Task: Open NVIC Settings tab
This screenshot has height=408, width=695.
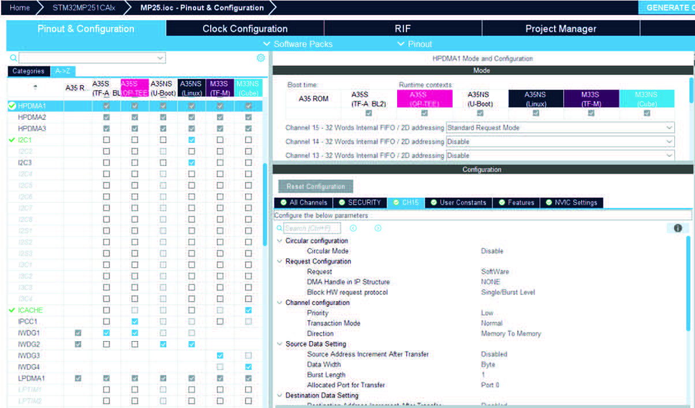Action: (571, 202)
